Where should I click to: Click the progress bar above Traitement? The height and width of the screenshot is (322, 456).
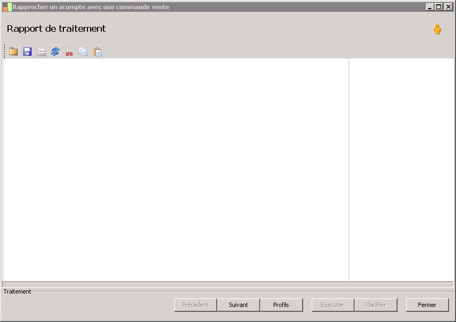tap(227, 284)
